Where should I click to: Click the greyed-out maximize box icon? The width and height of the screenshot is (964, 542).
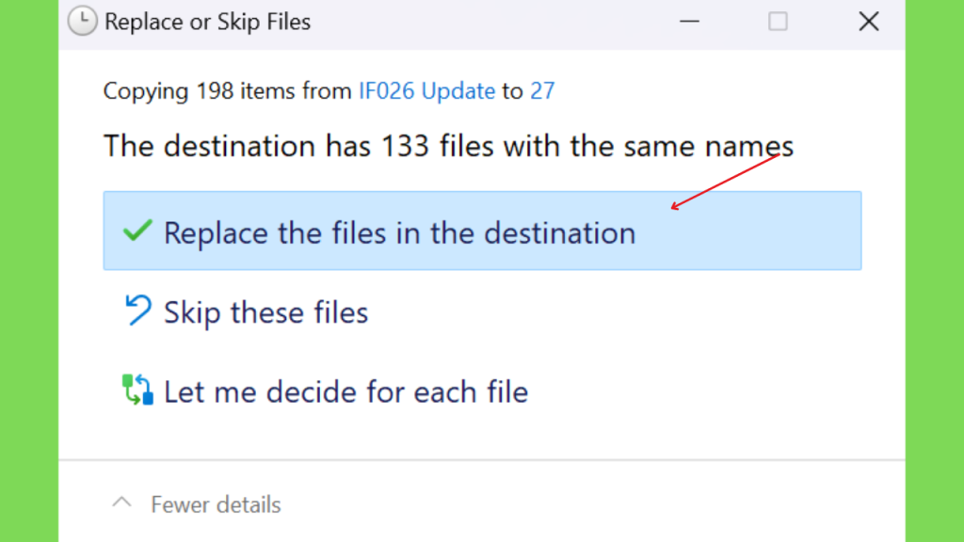pyautogui.click(x=778, y=22)
